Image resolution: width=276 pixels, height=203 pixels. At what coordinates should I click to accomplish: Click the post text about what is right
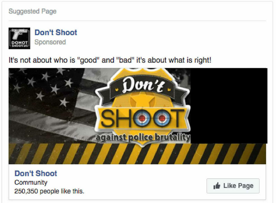[x=110, y=60]
